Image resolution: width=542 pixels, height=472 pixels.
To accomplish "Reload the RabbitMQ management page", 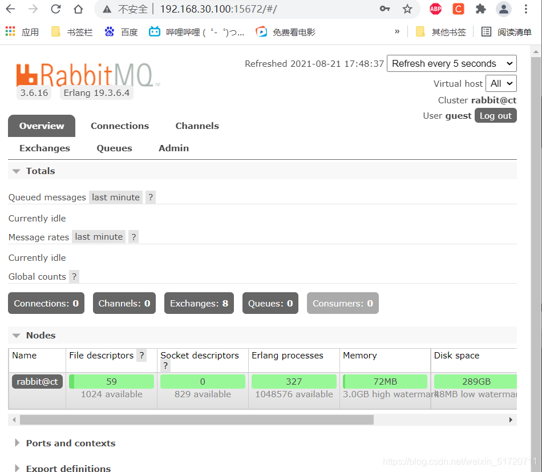I will point(56,9).
